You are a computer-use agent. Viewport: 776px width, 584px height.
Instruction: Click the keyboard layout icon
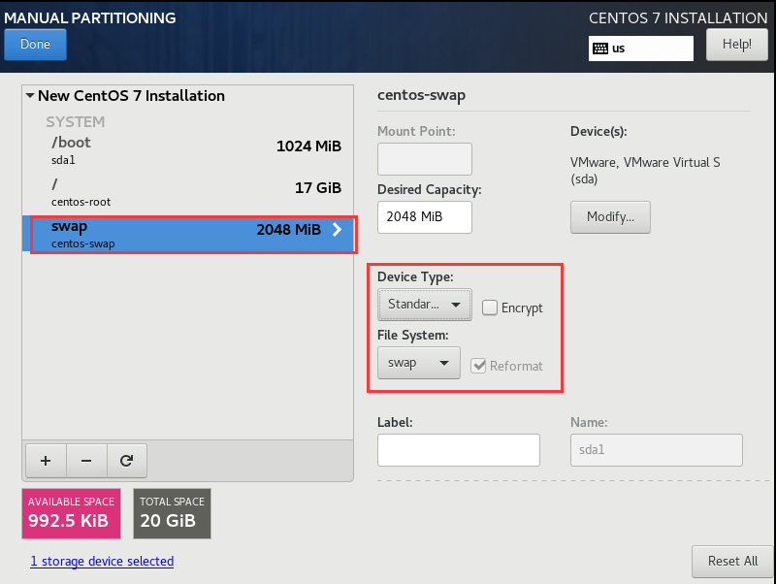pos(600,49)
